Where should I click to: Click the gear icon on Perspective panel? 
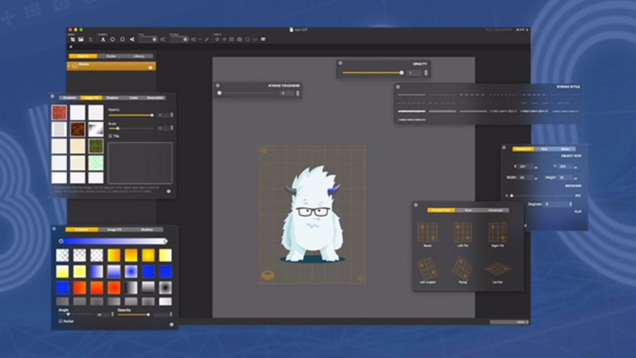[x=416, y=204]
